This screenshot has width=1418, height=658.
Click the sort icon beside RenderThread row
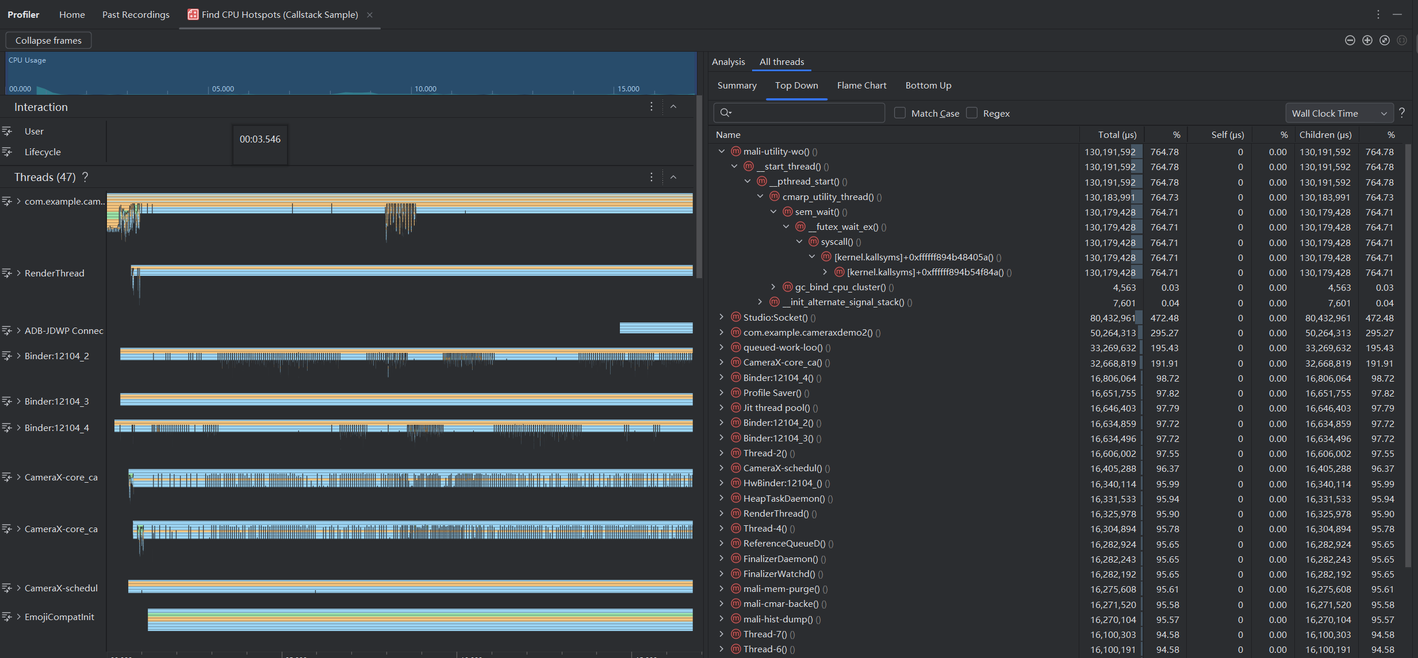(7, 273)
